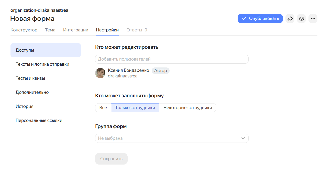332x174 pixels.
Task: Open the 'Ответы' tab
Action: click(x=137, y=30)
